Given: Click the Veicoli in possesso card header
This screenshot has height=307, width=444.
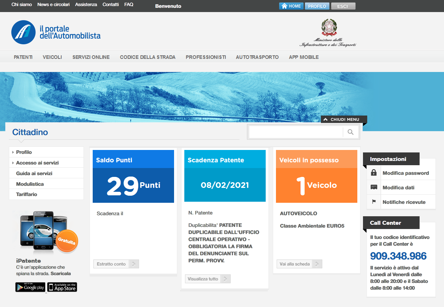Looking at the screenshot, I should pos(317,159).
